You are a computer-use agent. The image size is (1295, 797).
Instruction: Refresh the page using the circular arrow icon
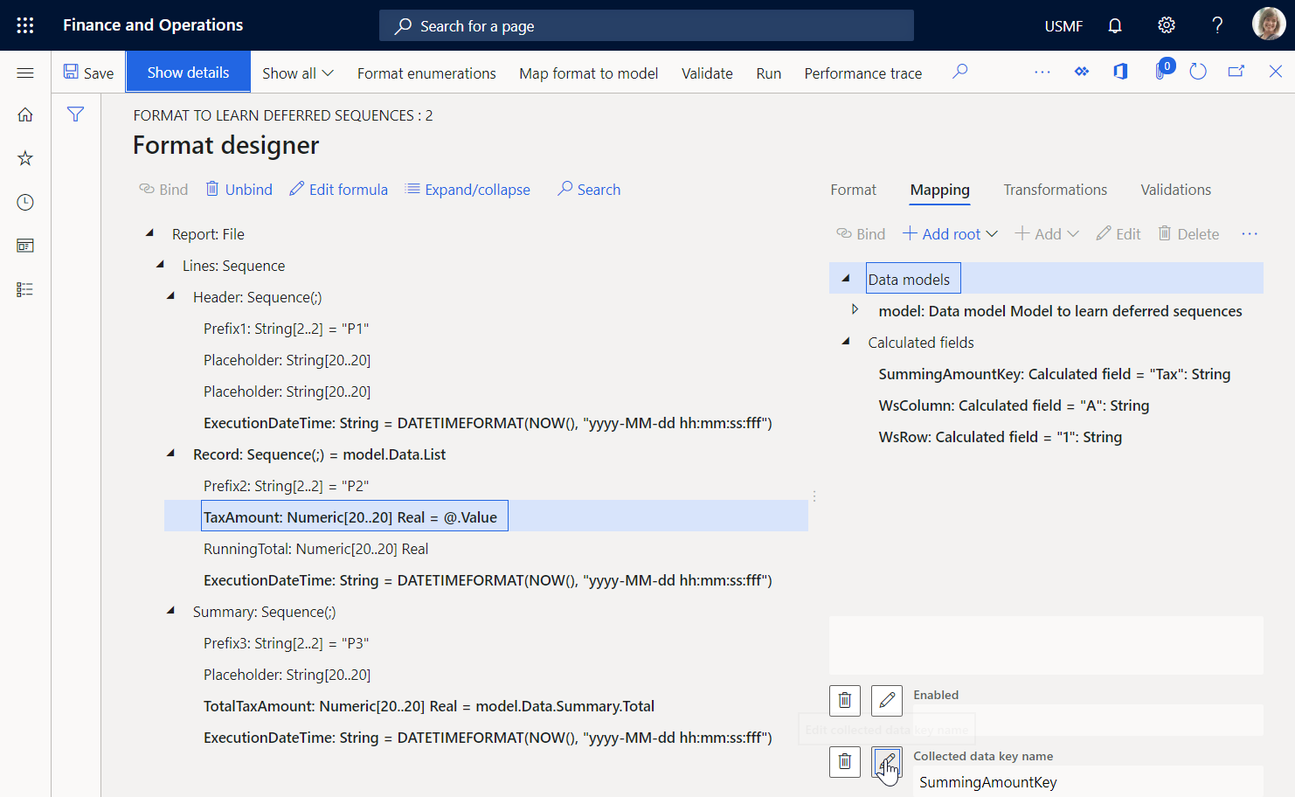(x=1197, y=72)
